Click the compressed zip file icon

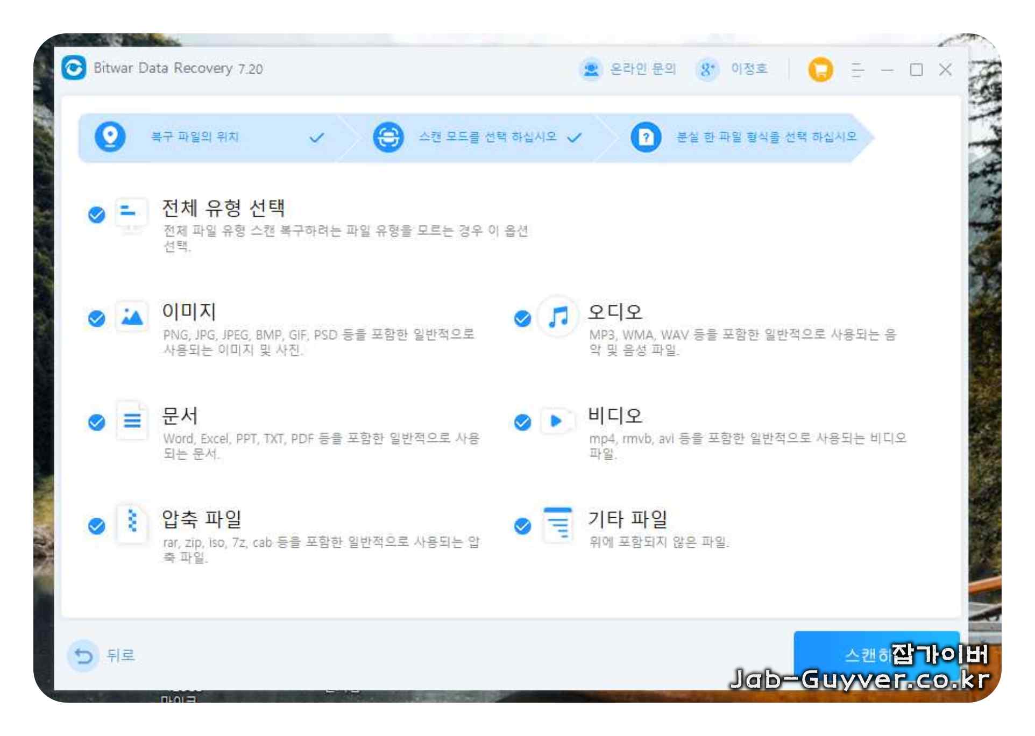132,523
